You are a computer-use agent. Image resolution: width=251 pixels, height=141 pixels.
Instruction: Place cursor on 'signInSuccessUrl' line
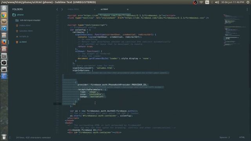tap(94, 68)
